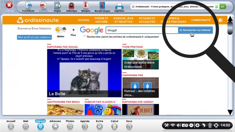Open the Historique browsing history
Viewport: 235px width, 132px height.
pos(72,7)
